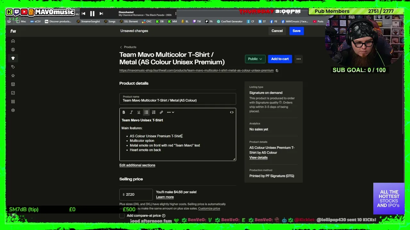Open the Fourthwall fw logo home
Viewport: 410px width, 230px height.
click(x=13, y=31)
